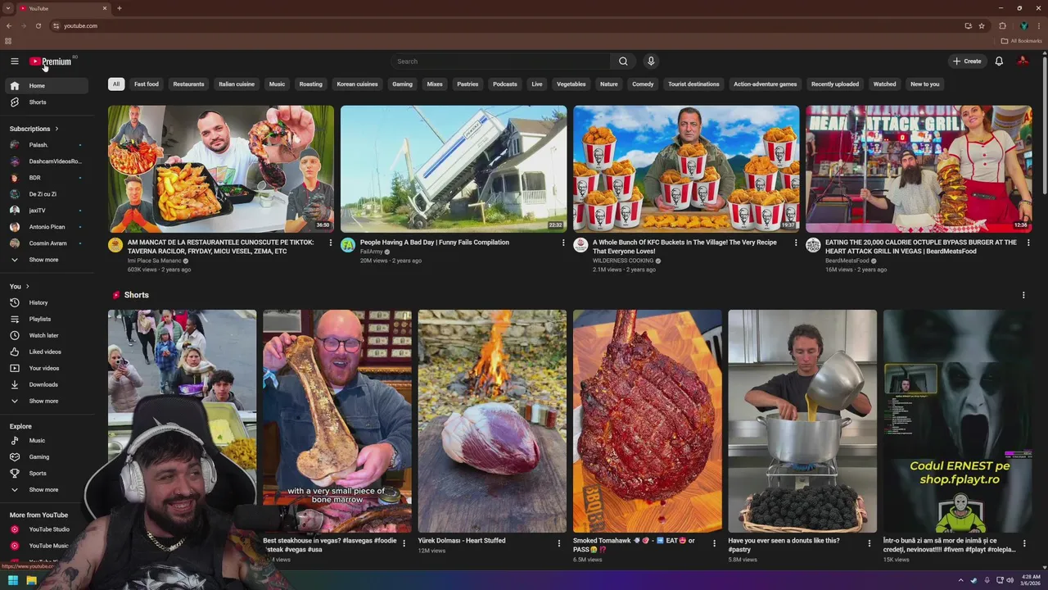
Task: Open the BDR subscription channel
Action: tap(46, 178)
